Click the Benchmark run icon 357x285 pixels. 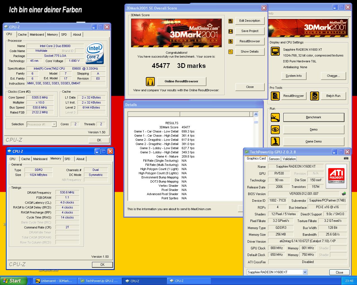click(275, 117)
